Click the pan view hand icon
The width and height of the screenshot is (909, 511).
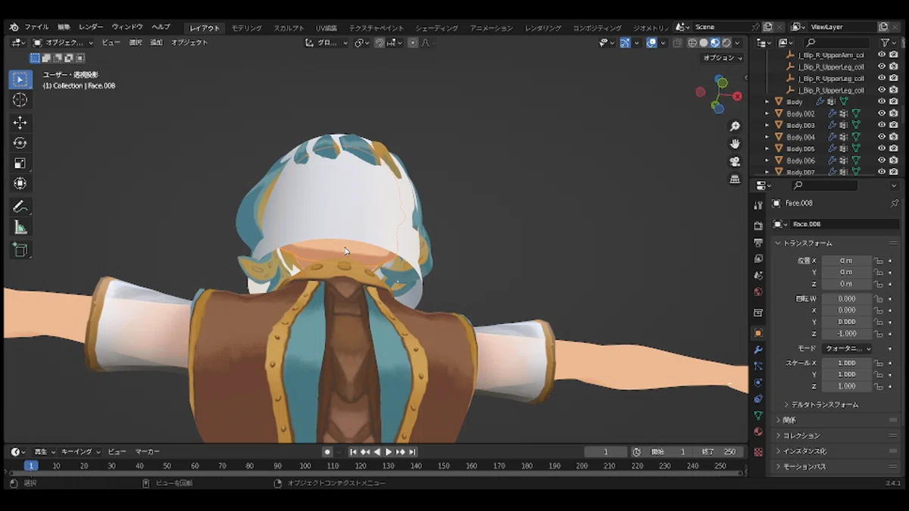tap(734, 144)
